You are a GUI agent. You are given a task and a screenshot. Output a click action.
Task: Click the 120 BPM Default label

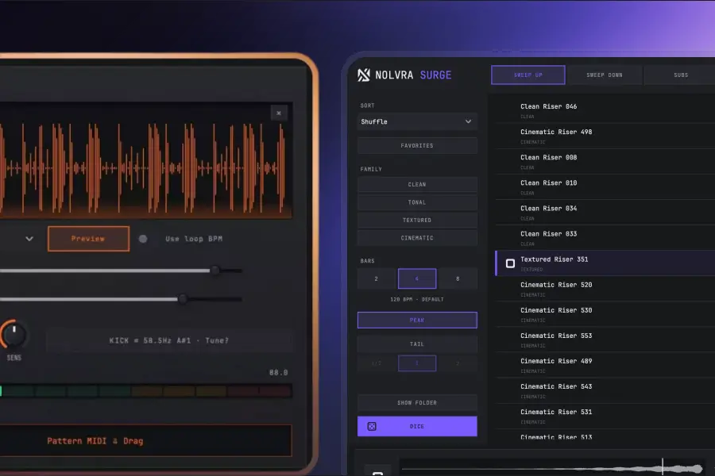point(417,299)
